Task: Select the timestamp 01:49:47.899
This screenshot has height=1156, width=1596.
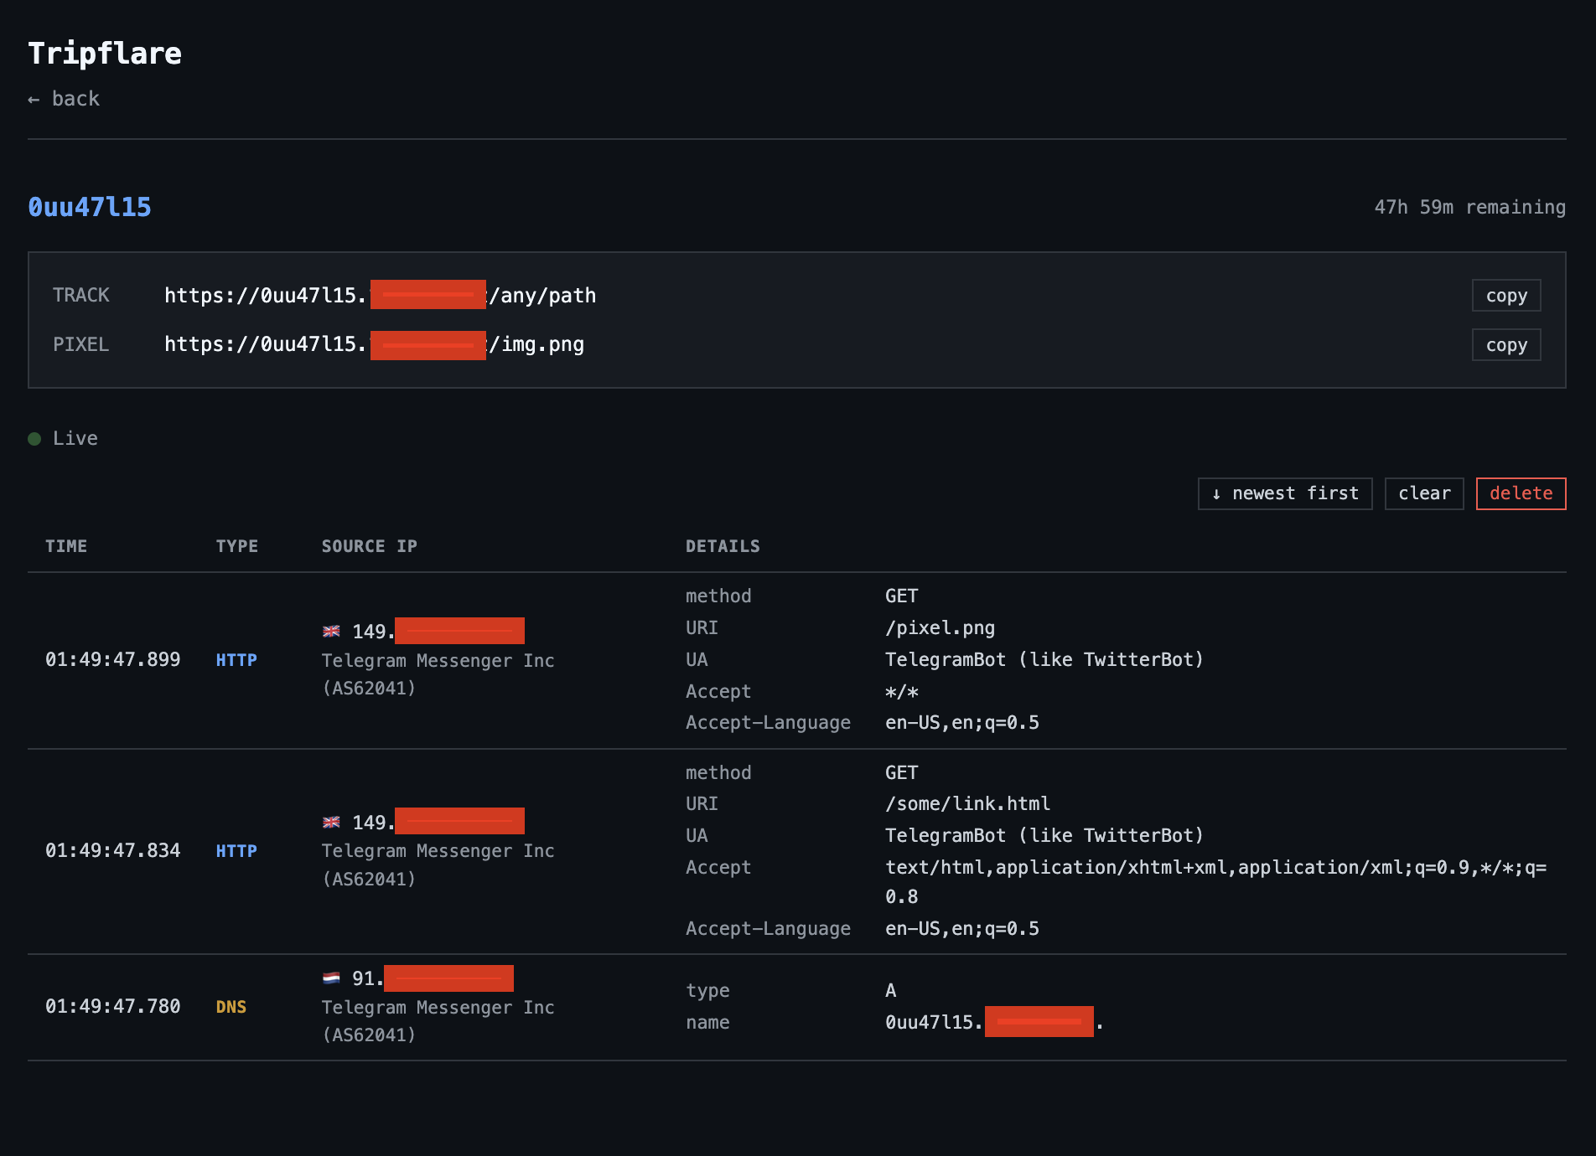Action: [x=113, y=660]
